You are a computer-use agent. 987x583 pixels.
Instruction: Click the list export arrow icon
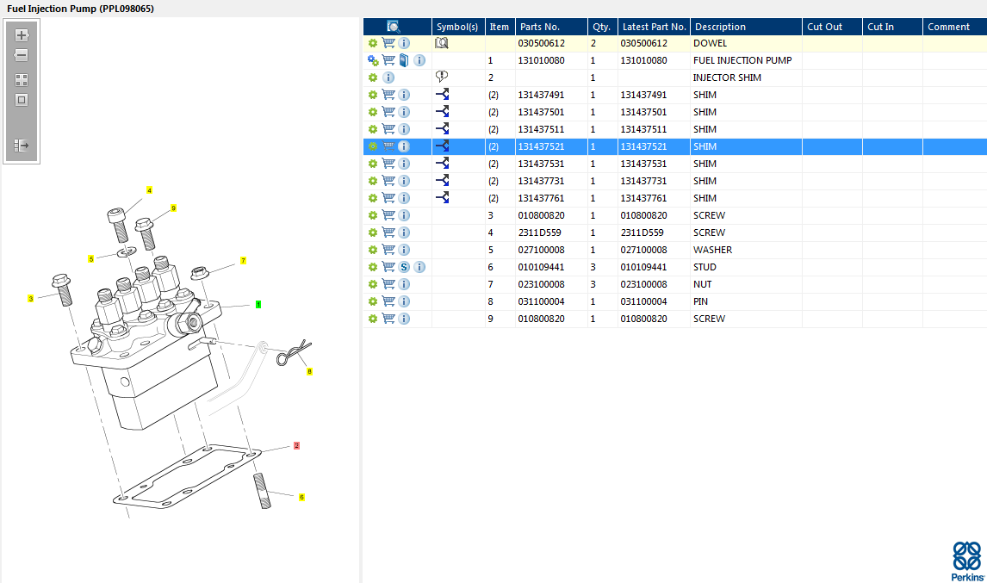point(22,146)
